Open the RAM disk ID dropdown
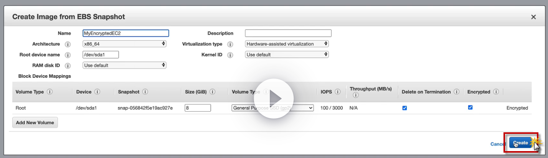Screen dimensions: 548x158 [x=124, y=66]
